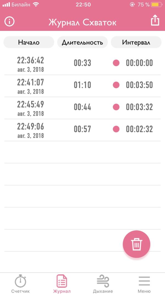165x294 pixels.
Task: Tap the Интервал column header
Action: [x=136, y=42]
